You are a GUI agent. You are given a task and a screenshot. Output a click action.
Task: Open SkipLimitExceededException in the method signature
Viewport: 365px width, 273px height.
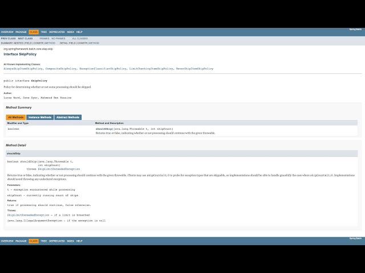coord(59,169)
